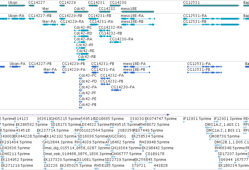Click the CG14227 gene label
Viewport: 249px width, 170px height.
(x=37, y=3)
